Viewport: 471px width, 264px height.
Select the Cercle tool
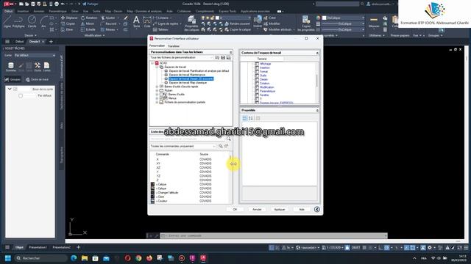coord(32,22)
